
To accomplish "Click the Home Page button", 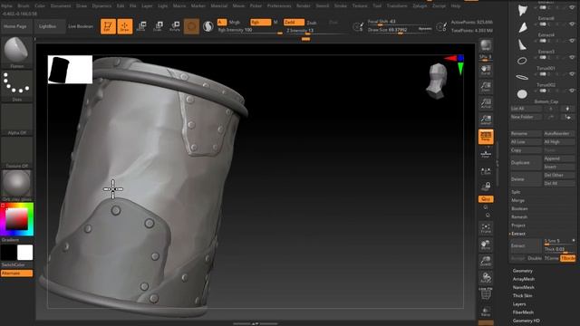I will pos(15,26).
